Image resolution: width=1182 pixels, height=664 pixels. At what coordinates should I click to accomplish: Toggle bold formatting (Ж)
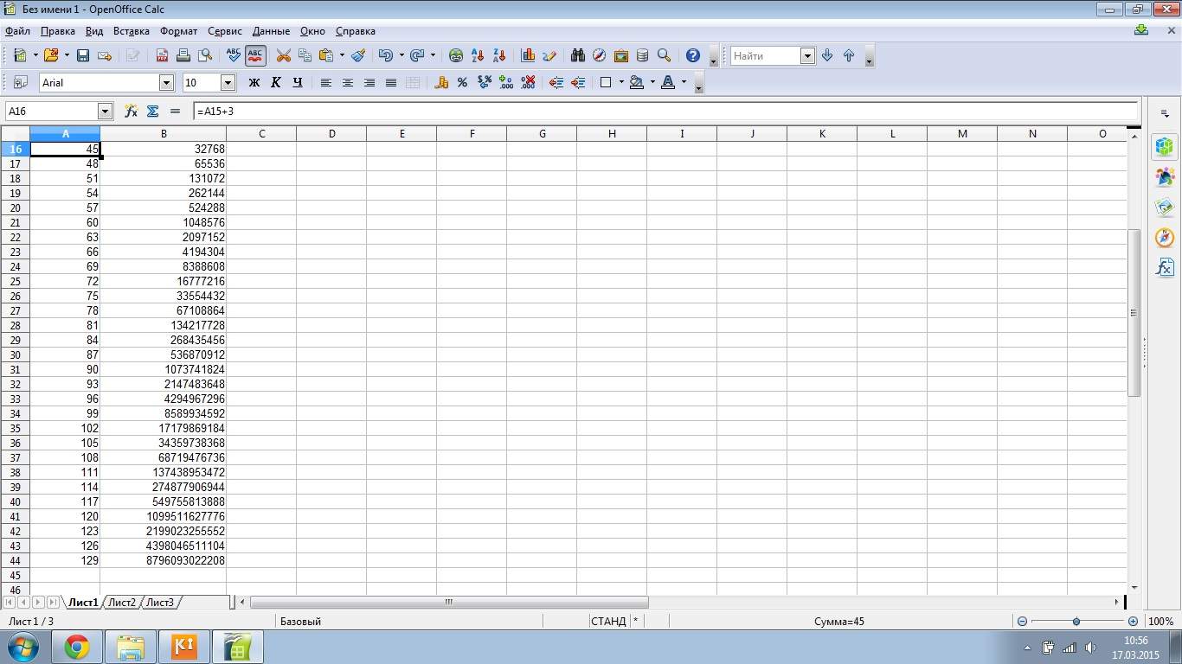[x=254, y=83]
